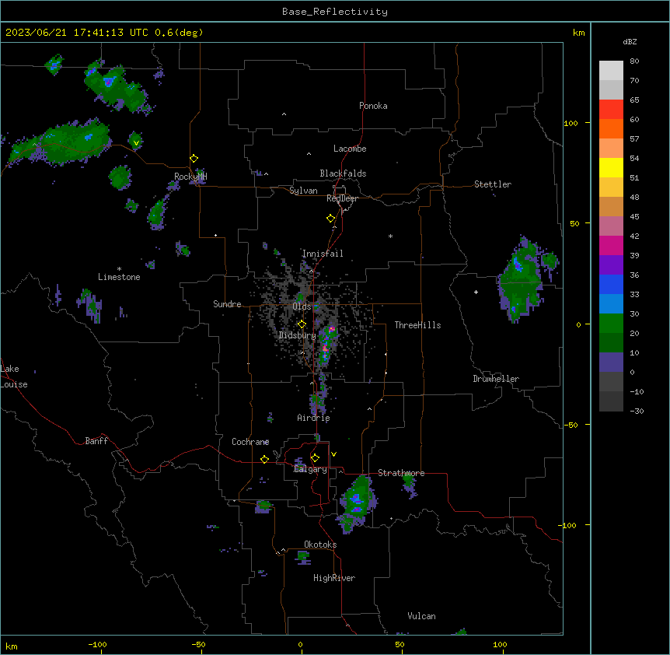Select the purple 39 dBZ legend swatch
Viewport: 670px width, 655px height.
(611, 264)
